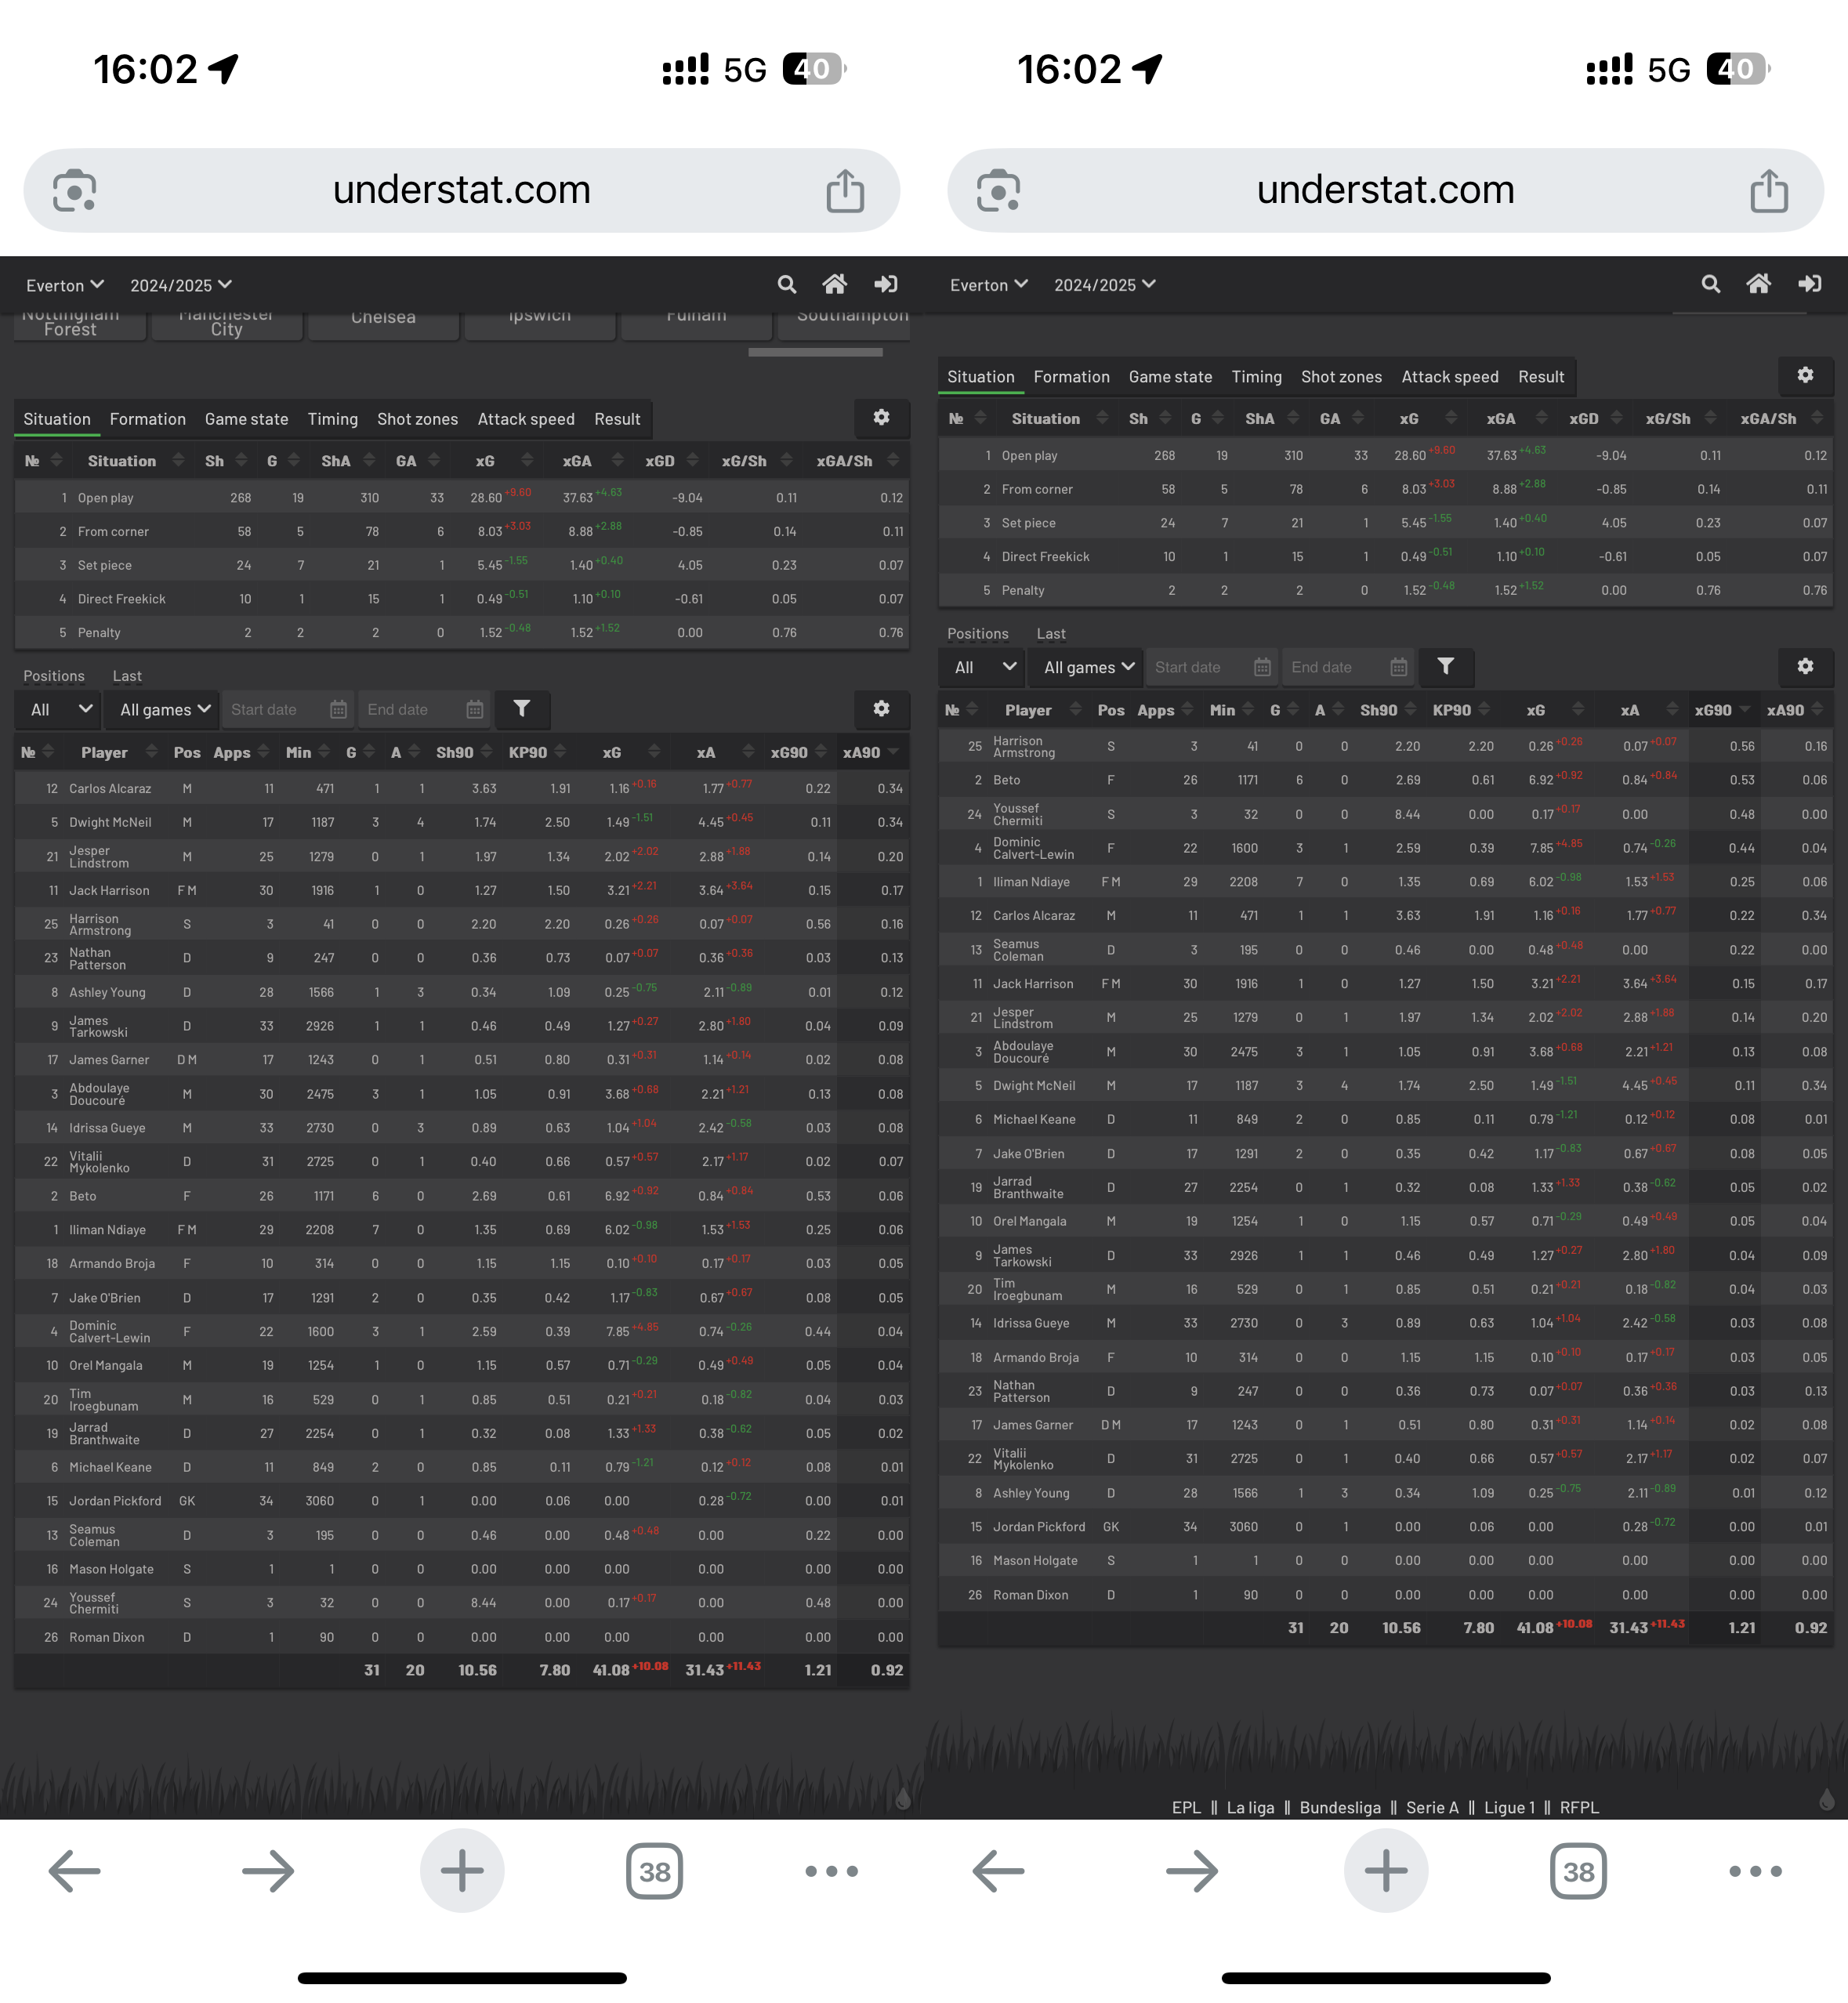Open Ligue 1 link in footer
Screen dimensions: 1848x2003
(x=1509, y=1807)
